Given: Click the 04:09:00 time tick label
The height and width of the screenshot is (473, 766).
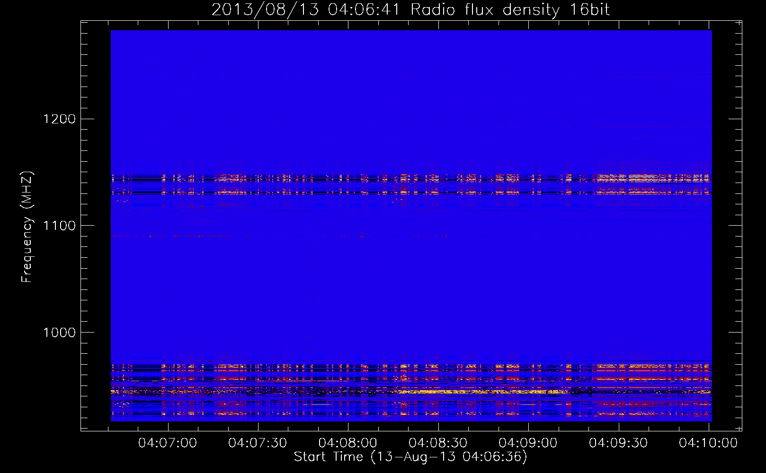Looking at the screenshot, I should pos(528,443).
